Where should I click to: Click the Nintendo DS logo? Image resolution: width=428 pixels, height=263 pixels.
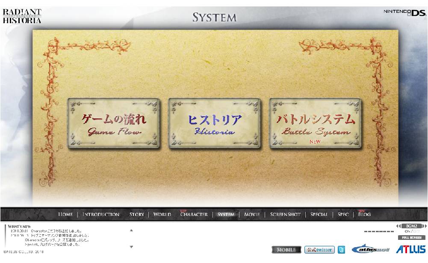(x=405, y=12)
